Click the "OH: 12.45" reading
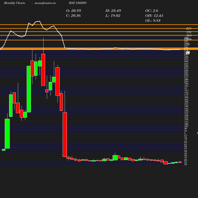Viewport: 198px width, 198px height. [154, 15]
